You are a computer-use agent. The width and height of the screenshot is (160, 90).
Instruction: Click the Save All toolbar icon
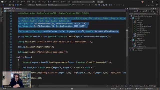point(18,5)
